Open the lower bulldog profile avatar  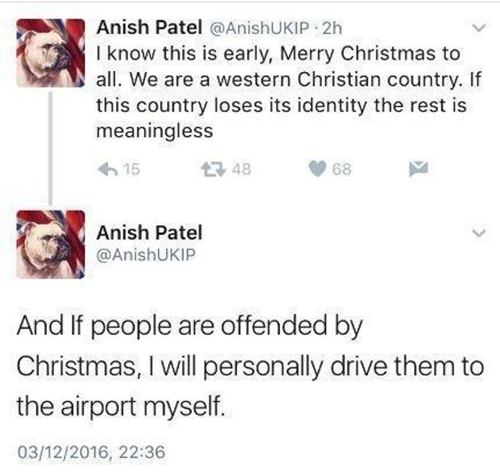coord(50,244)
